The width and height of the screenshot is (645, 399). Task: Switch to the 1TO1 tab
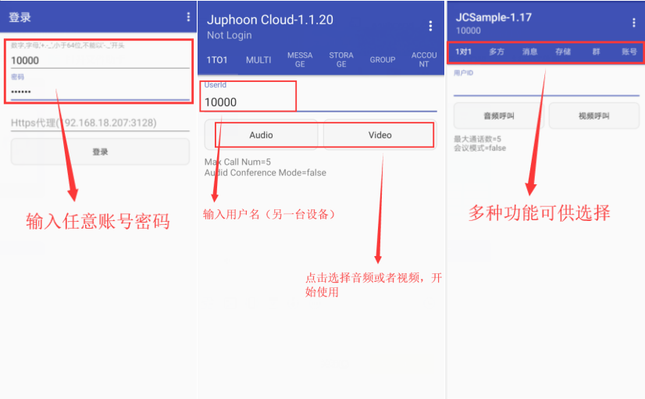point(217,60)
